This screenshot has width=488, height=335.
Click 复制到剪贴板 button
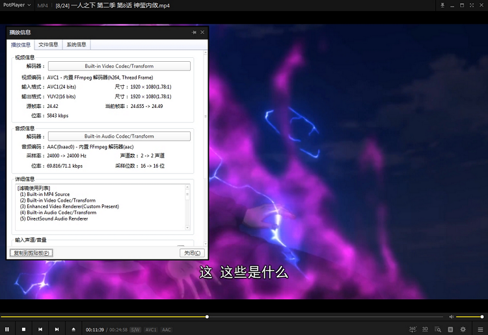[x=31, y=253]
